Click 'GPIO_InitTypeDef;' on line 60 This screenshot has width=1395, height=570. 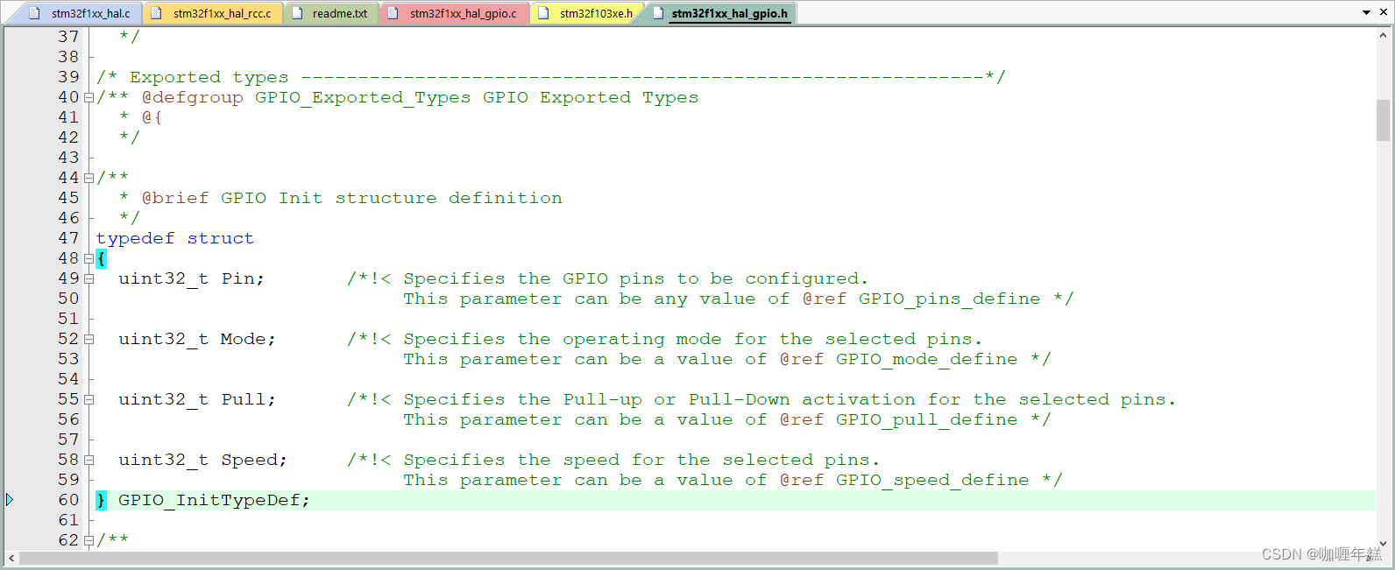point(214,500)
